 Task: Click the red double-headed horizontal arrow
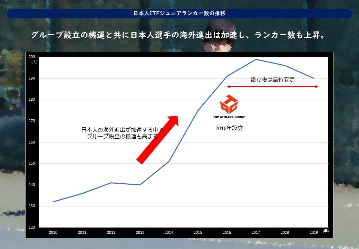tap(272, 86)
